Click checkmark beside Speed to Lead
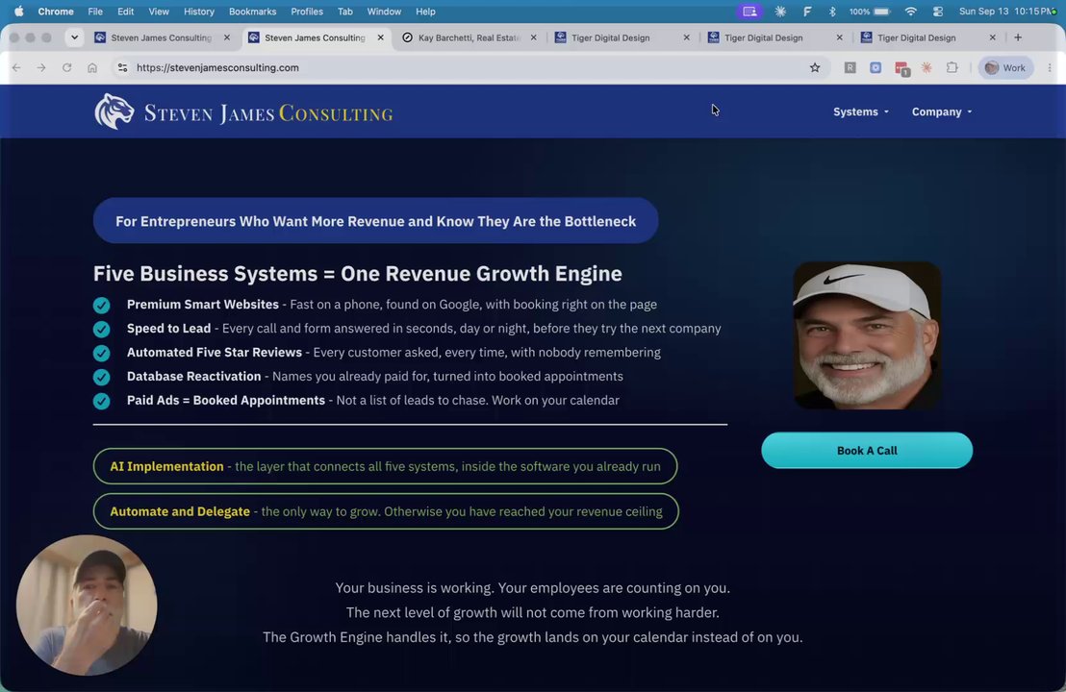This screenshot has height=692, width=1066. pyautogui.click(x=101, y=330)
